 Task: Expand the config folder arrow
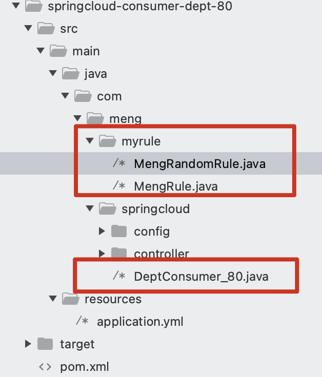(x=102, y=231)
